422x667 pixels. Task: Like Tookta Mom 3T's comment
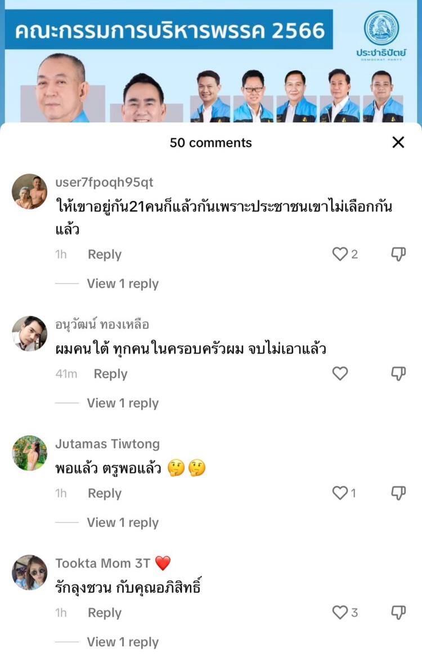340,612
